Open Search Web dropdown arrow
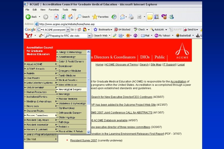Viewport: 224px width, 149px height. click(x=110, y=36)
